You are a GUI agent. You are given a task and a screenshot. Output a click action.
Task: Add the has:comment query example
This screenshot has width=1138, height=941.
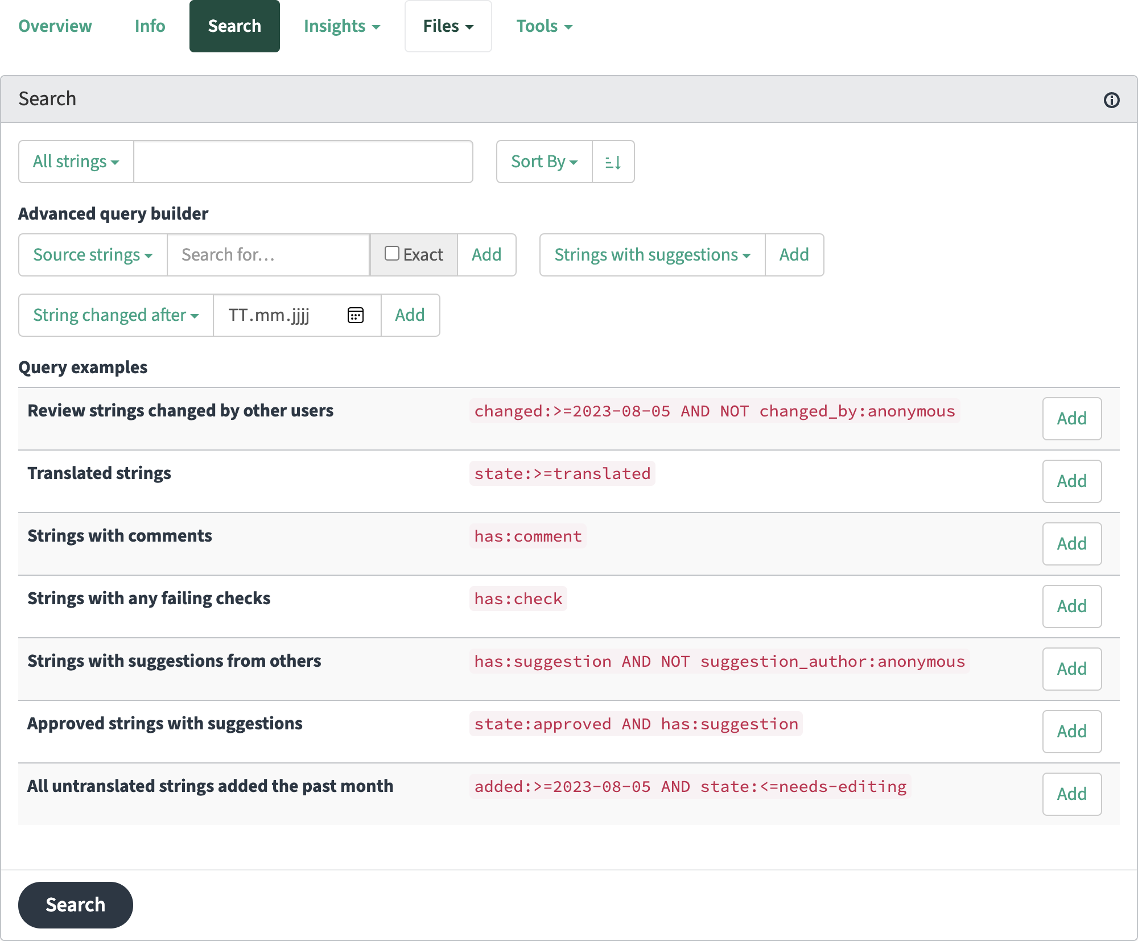point(1072,544)
